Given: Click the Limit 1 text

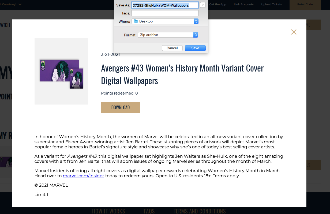Looking at the screenshot, I should (41, 195).
